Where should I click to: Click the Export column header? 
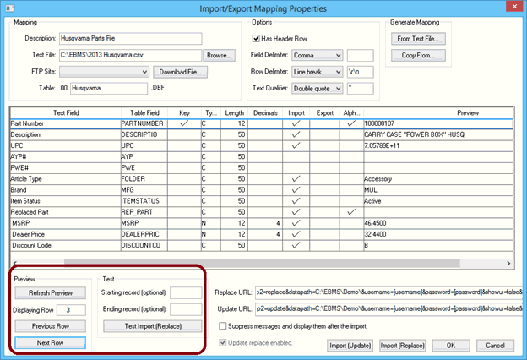[324, 113]
